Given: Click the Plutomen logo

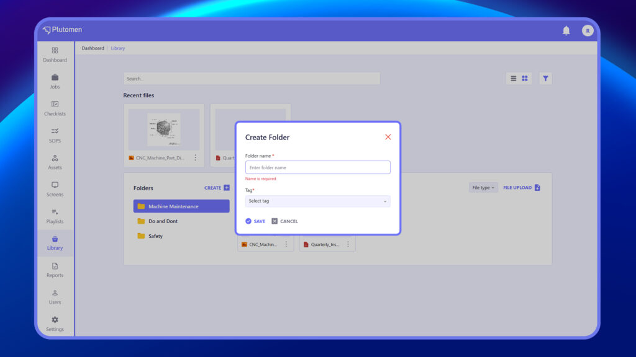Looking at the screenshot, I should coord(62,30).
